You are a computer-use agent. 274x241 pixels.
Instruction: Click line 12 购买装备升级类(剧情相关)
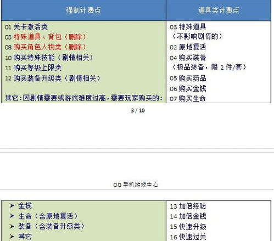(53, 79)
